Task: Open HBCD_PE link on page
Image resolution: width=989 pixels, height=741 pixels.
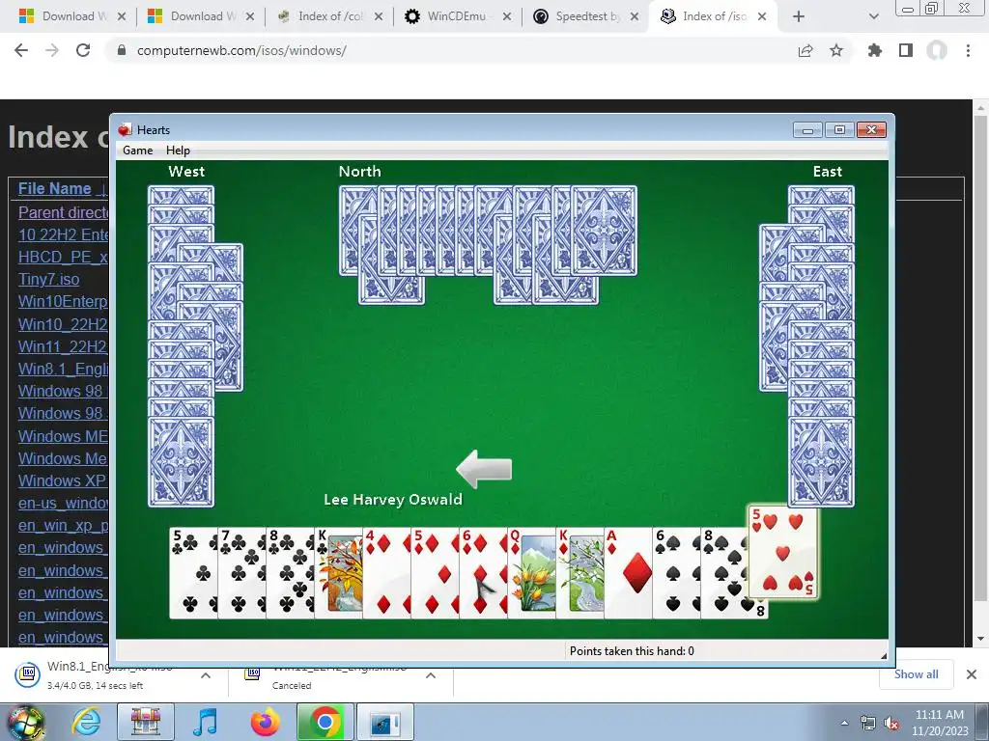Action: click(x=64, y=257)
